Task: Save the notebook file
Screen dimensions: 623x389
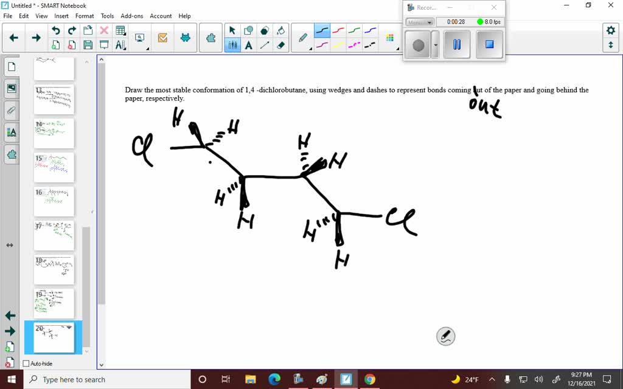Action: 87,44
